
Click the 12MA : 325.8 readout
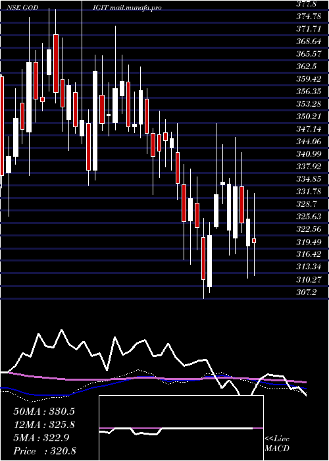[x=44, y=425]
